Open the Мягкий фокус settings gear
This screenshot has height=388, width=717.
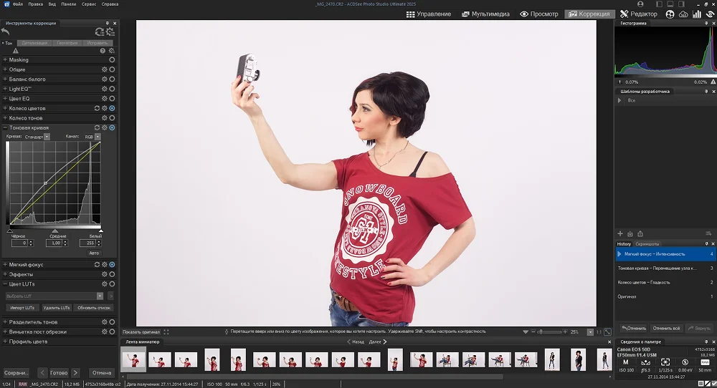(x=105, y=265)
